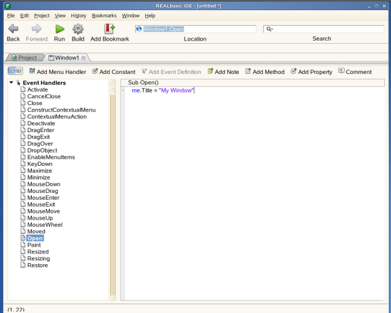The height and width of the screenshot is (313, 391).
Task: Select the MouseWheel event handler
Action: pos(45,225)
